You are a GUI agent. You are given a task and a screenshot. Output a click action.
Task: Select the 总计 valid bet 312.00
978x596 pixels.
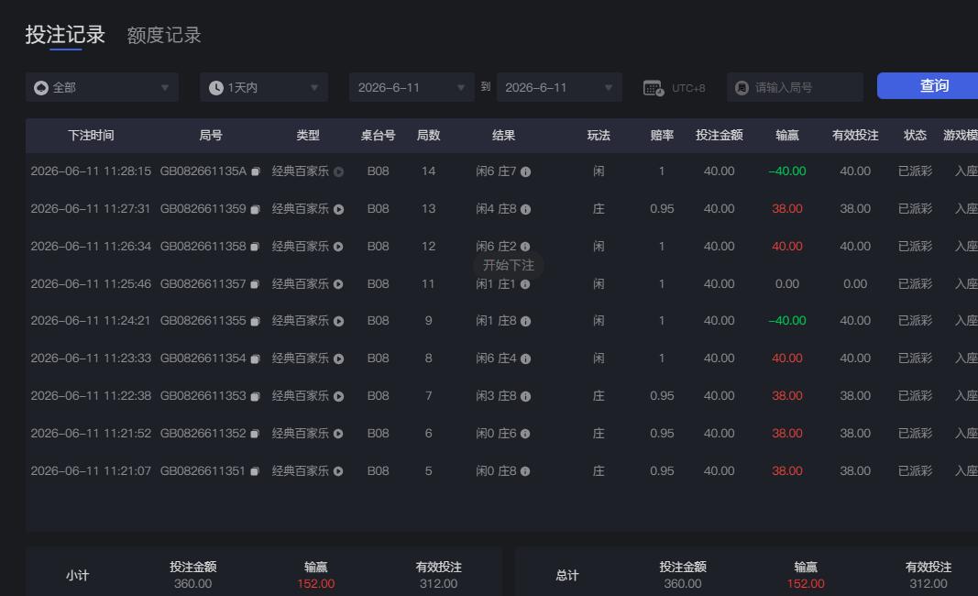[x=929, y=584]
